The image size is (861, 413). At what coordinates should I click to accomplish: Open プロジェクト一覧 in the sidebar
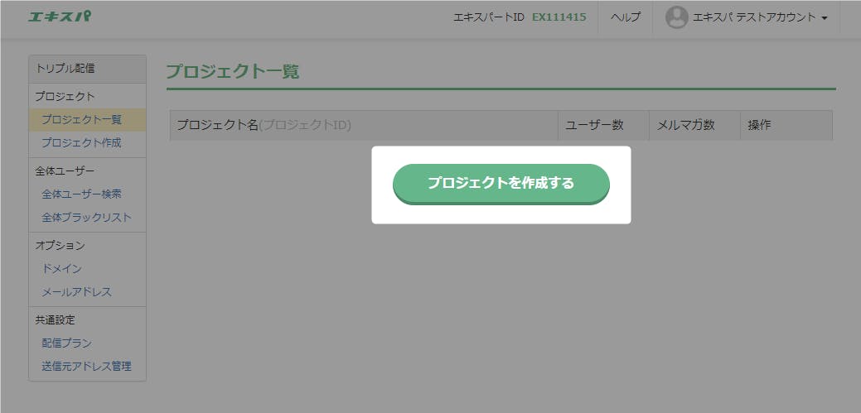pyautogui.click(x=82, y=119)
